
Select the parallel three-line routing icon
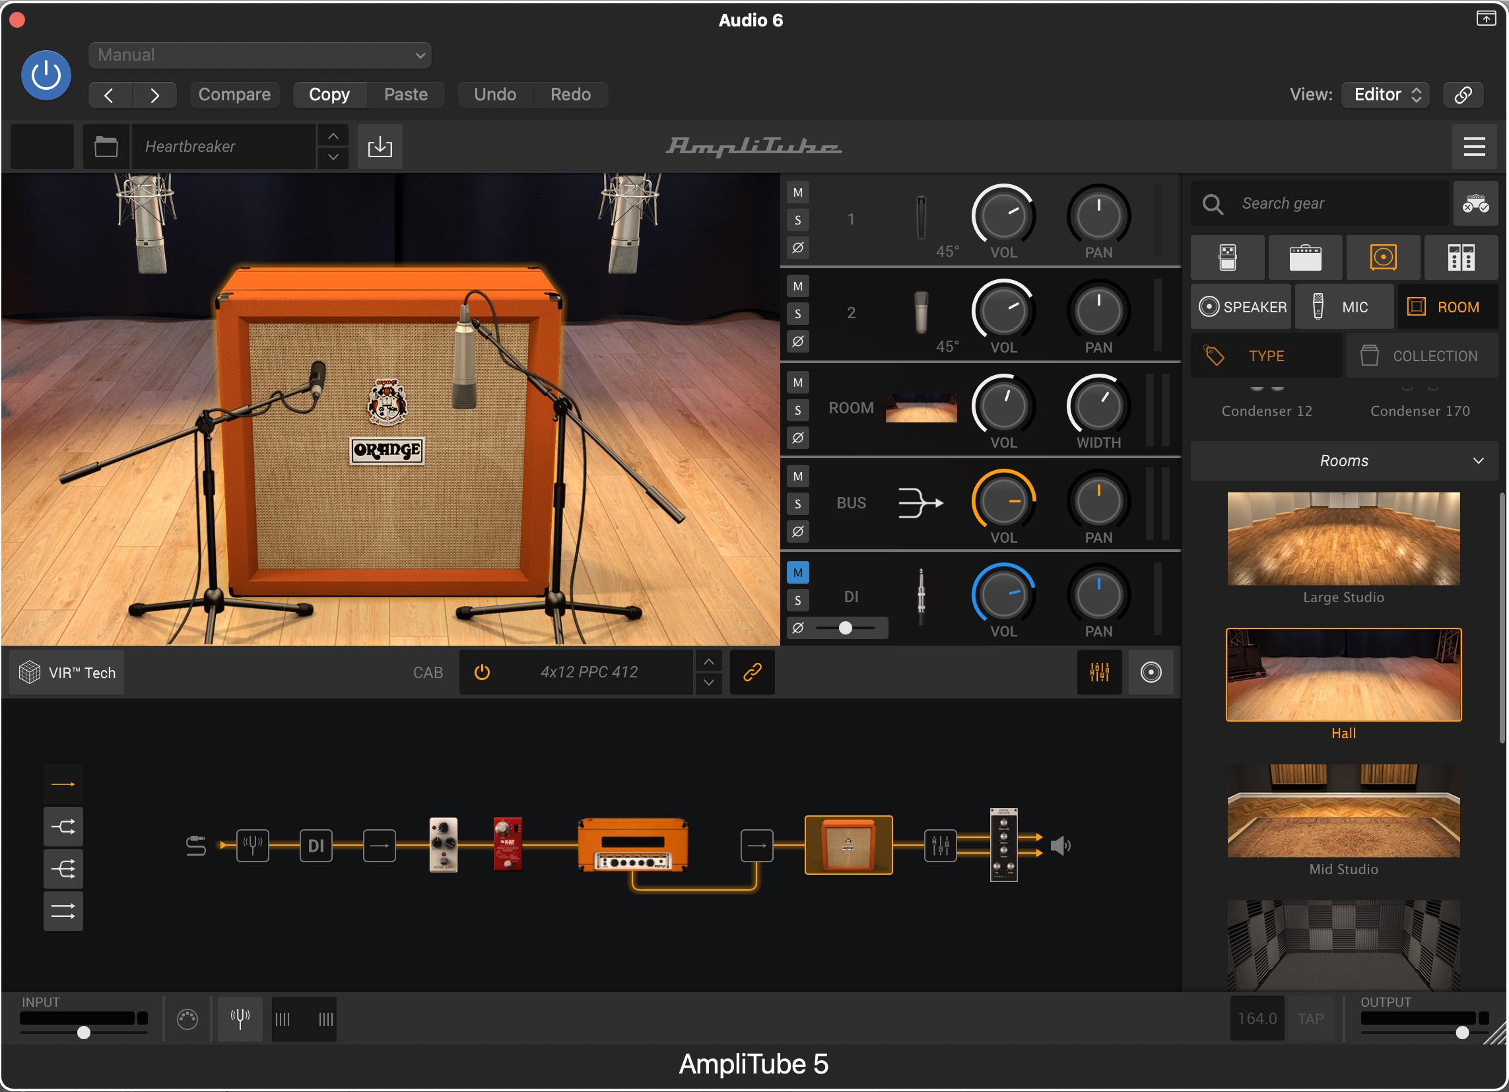(63, 911)
